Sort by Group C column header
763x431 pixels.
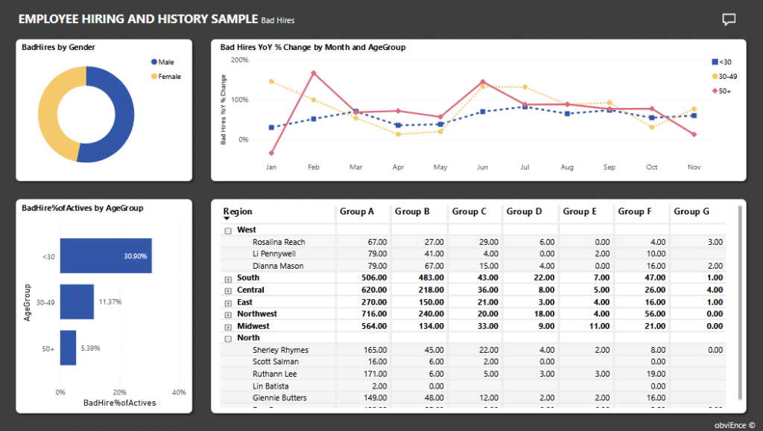point(469,211)
